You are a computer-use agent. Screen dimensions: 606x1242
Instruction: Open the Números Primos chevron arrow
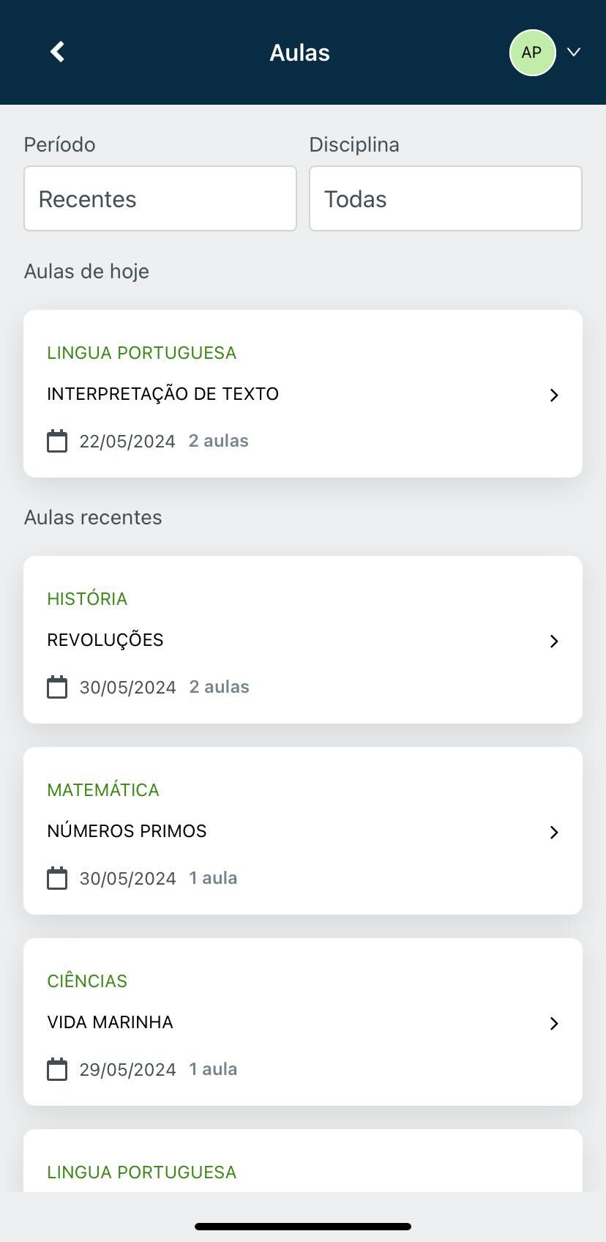tap(554, 833)
